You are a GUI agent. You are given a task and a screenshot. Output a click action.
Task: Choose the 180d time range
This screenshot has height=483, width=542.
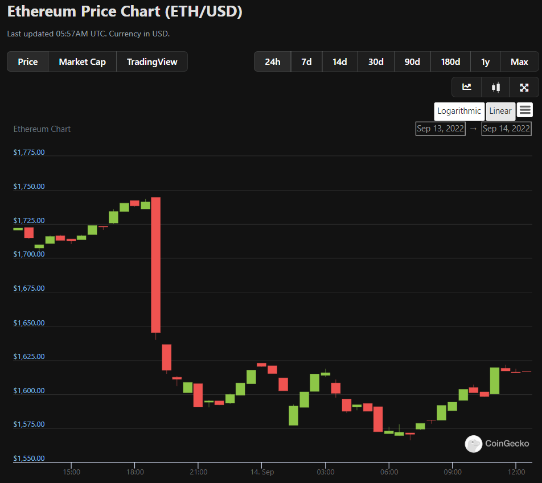[x=450, y=62]
